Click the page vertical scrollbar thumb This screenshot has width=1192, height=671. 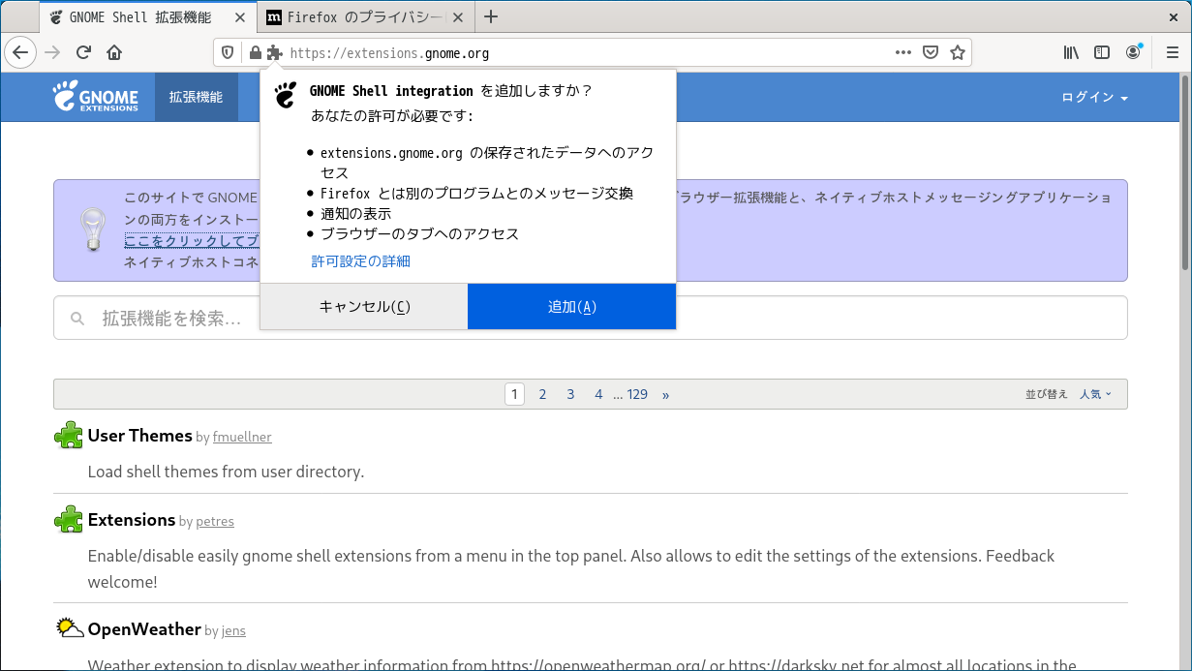1185,174
